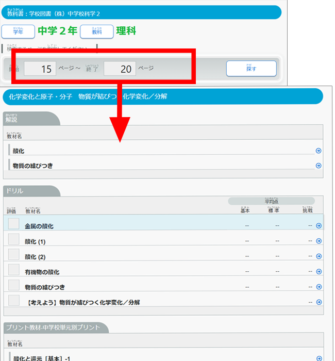Click arrow icon for 酸化 (2) drill
335x361 pixels.
click(x=319, y=256)
